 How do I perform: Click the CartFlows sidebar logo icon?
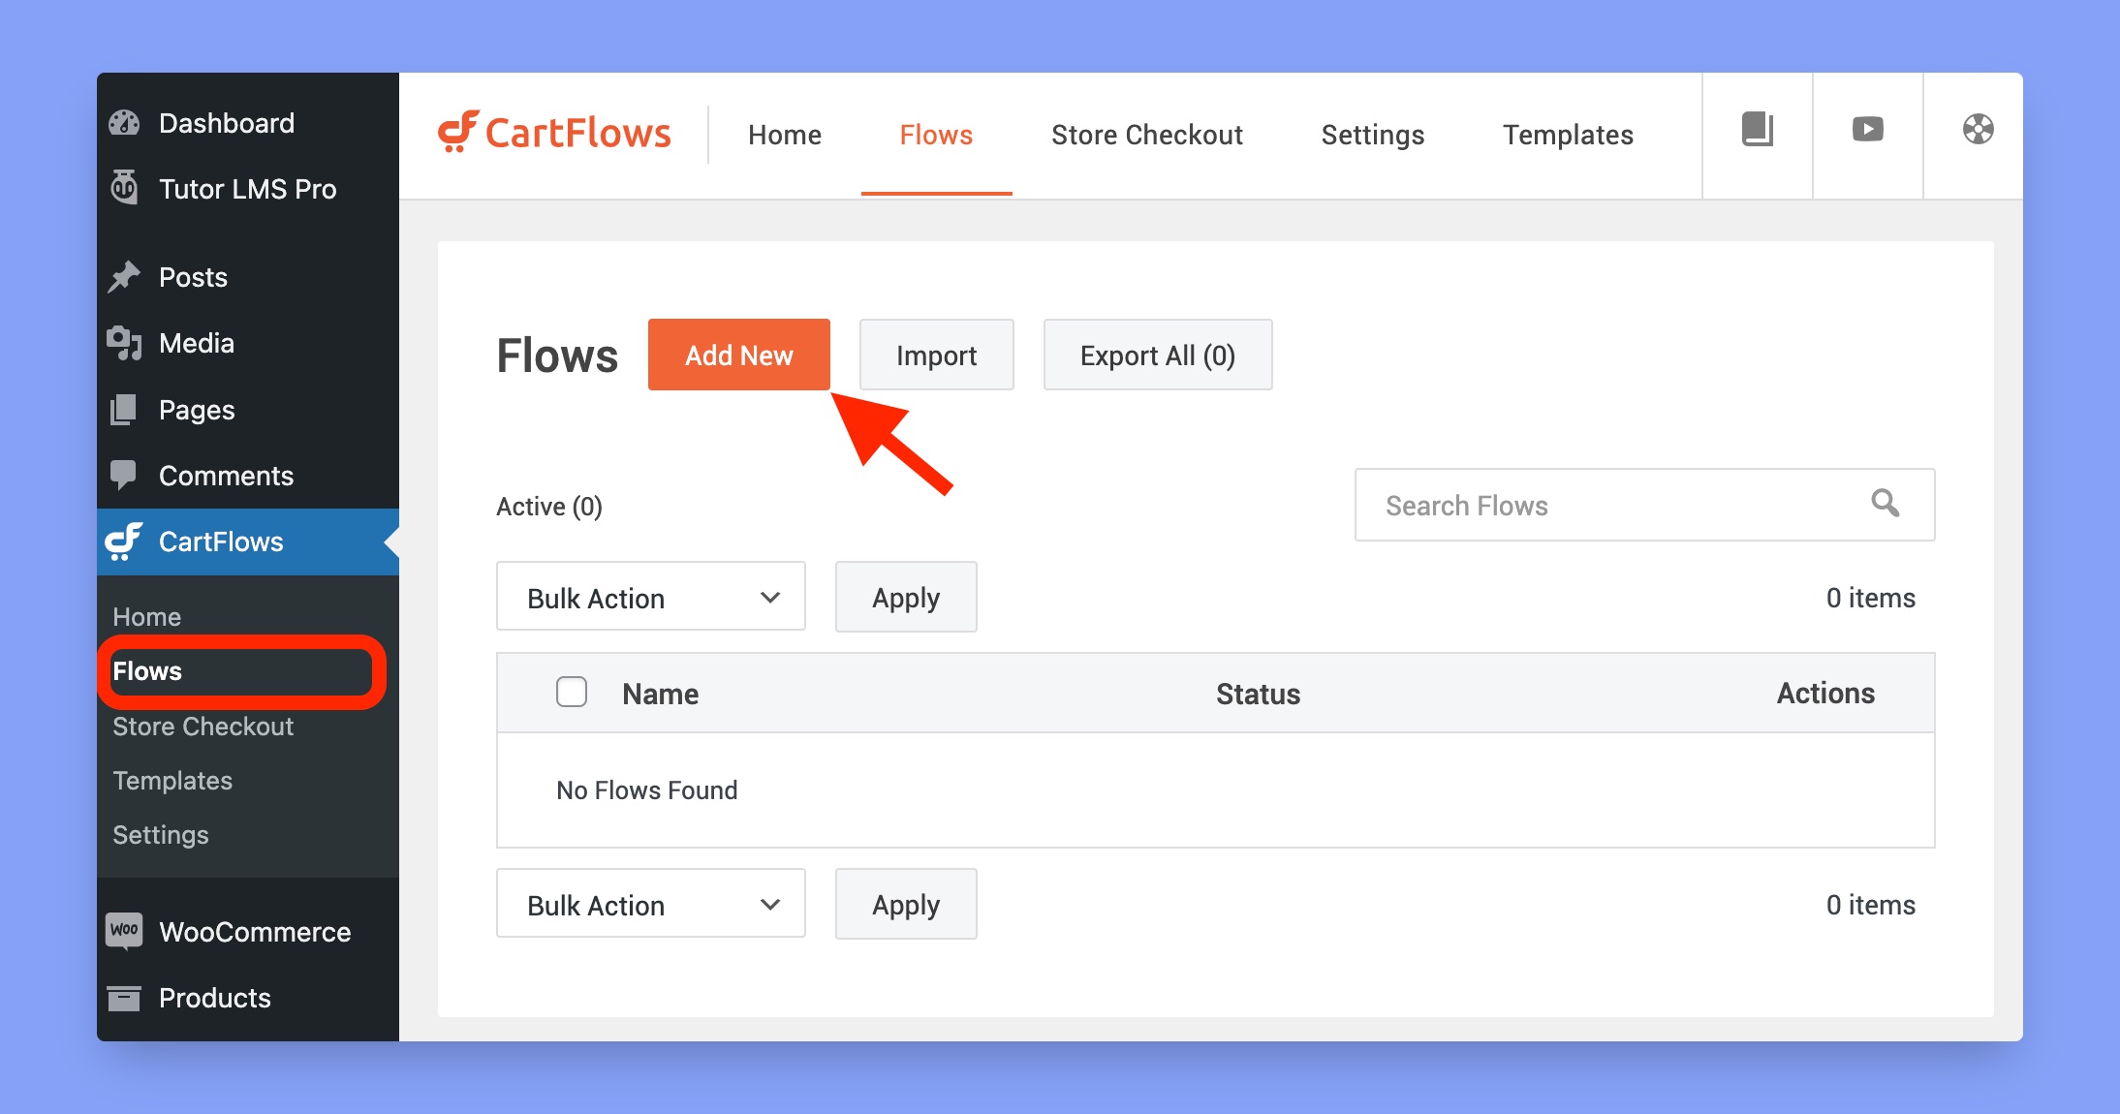125,542
